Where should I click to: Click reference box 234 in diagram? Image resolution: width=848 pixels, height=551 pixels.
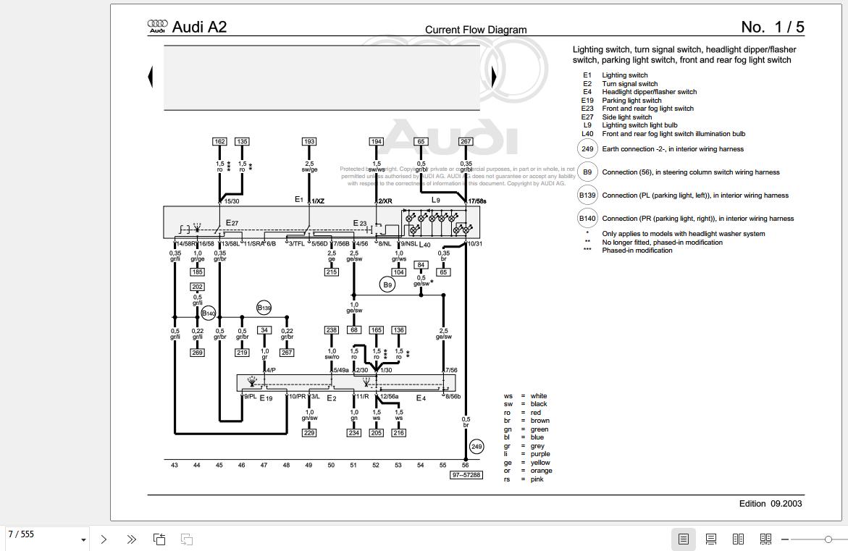point(353,432)
